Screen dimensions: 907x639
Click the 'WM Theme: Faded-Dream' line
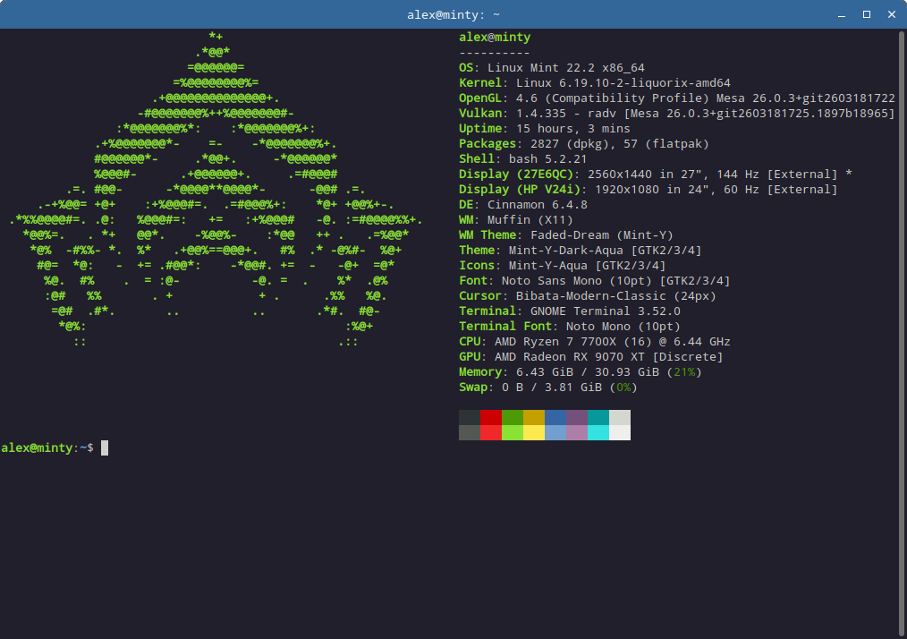pyautogui.click(x=565, y=235)
